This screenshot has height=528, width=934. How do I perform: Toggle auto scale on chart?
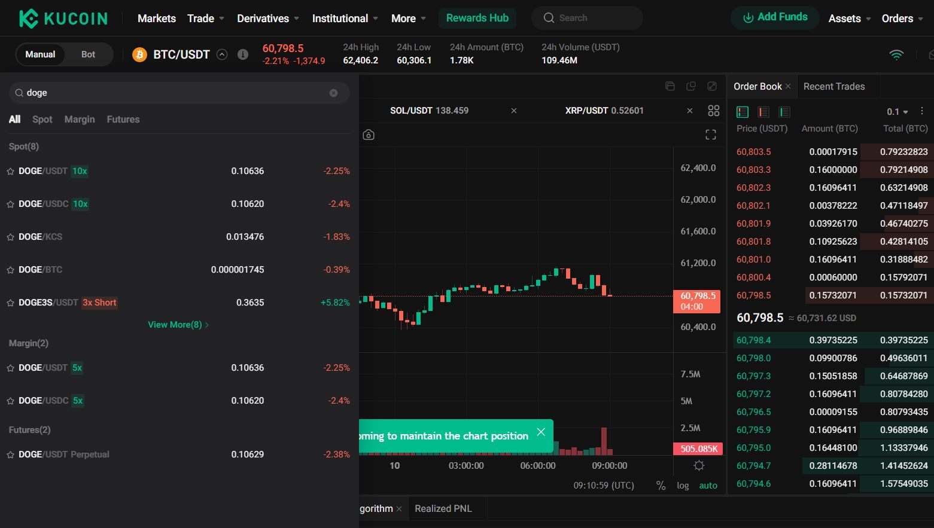click(708, 486)
